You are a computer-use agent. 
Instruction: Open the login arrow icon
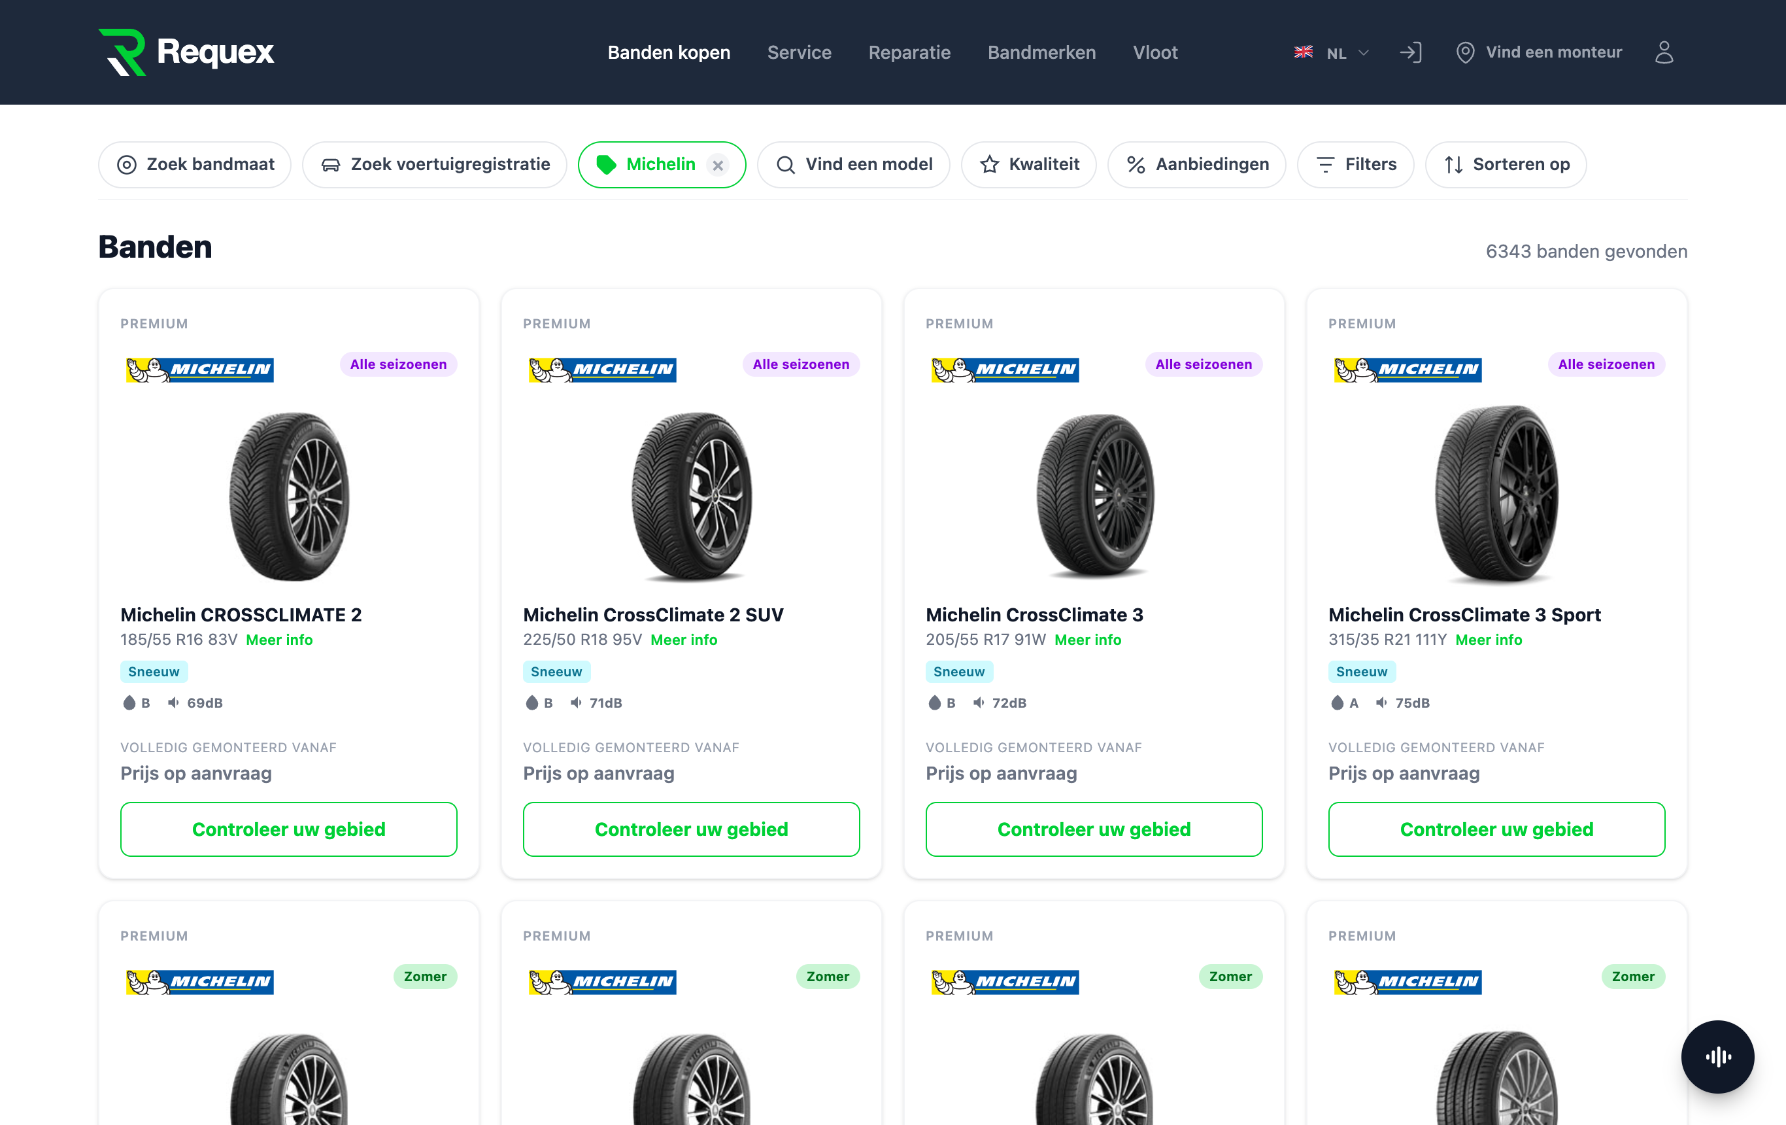pyautogui.click(x=1410, y=52)
